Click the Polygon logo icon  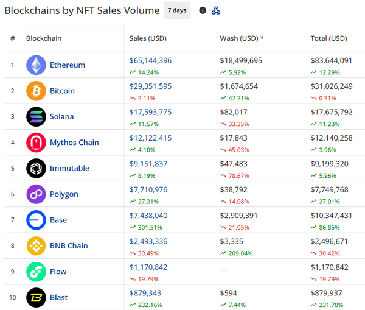click(36, 194)
